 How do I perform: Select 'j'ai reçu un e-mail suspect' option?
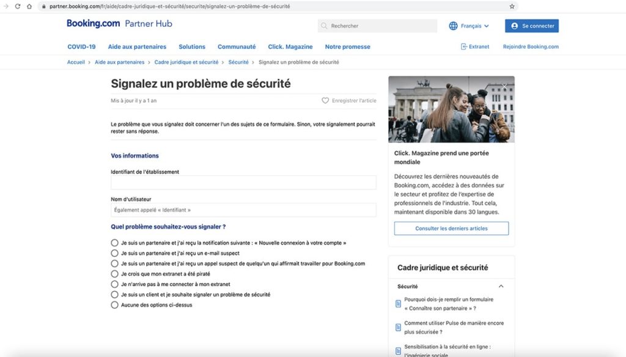[x=114, y=253]
